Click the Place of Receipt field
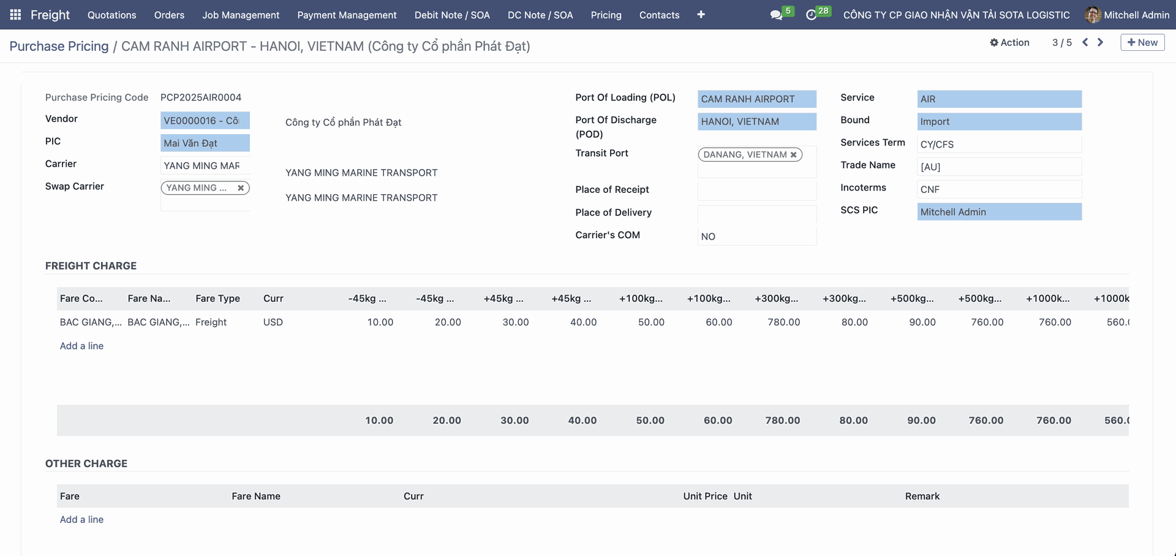The height and width of the screenshot is (556, 1176). pos(756,191)
